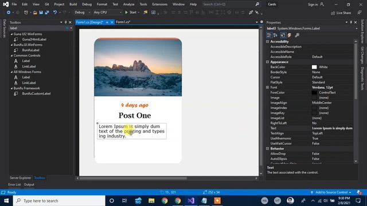Click the feedback icon below window controls
The height and width of the screenshot is (206, 367).
360,13
